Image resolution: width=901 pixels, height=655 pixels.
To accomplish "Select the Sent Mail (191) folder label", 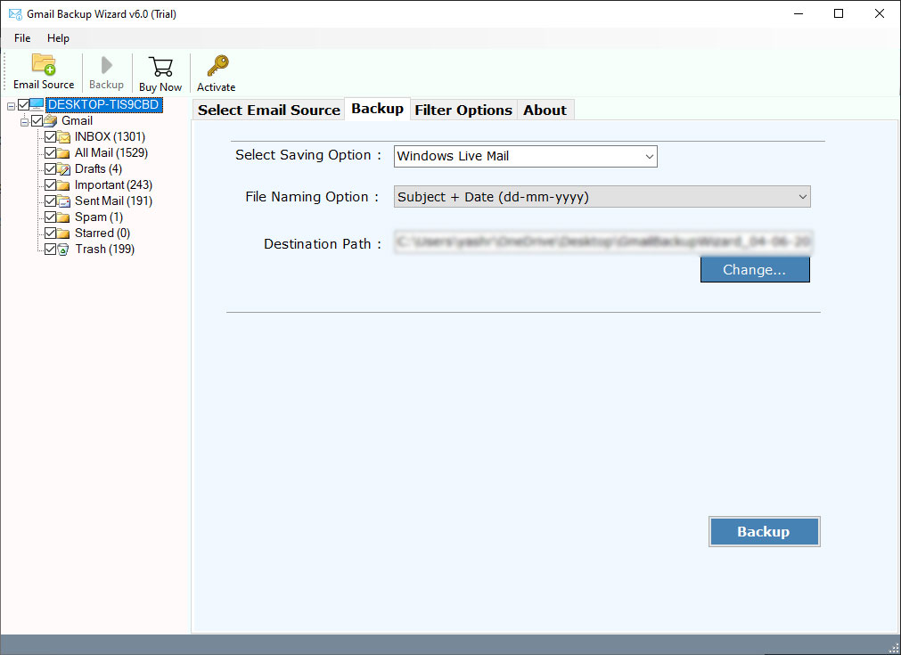I will coord(113,201).
